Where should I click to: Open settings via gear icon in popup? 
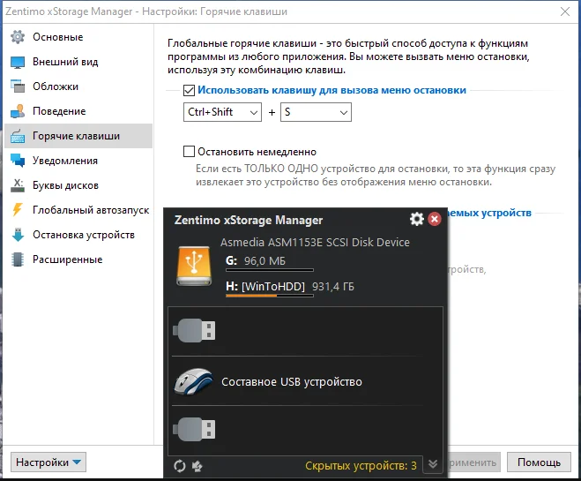417,219
